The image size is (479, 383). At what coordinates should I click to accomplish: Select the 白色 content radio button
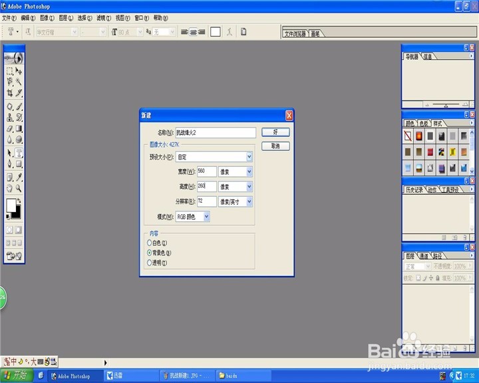(150, 243)
